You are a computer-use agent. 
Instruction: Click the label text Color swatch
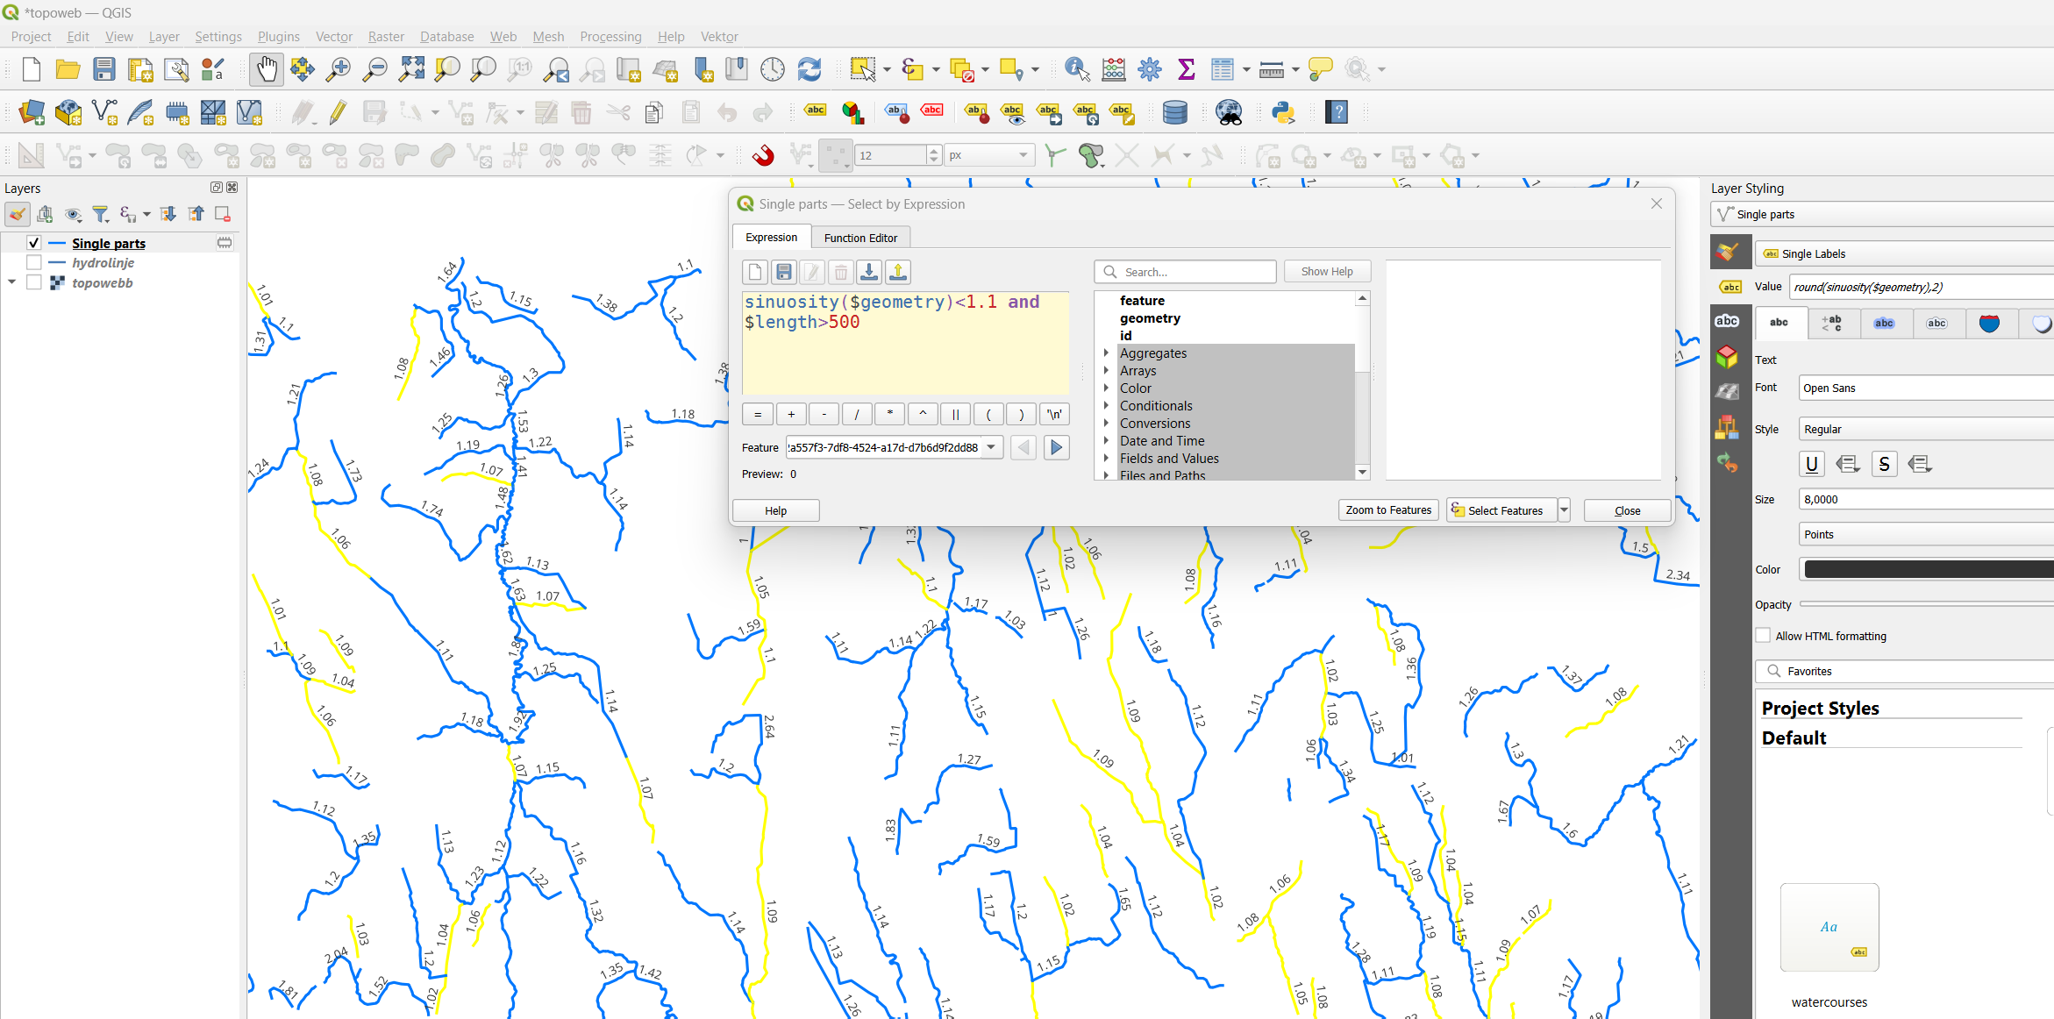coord(1928,569)
